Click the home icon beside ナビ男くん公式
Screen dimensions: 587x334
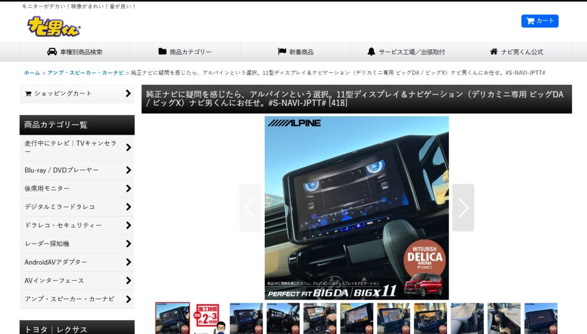[x=494, y=52]
